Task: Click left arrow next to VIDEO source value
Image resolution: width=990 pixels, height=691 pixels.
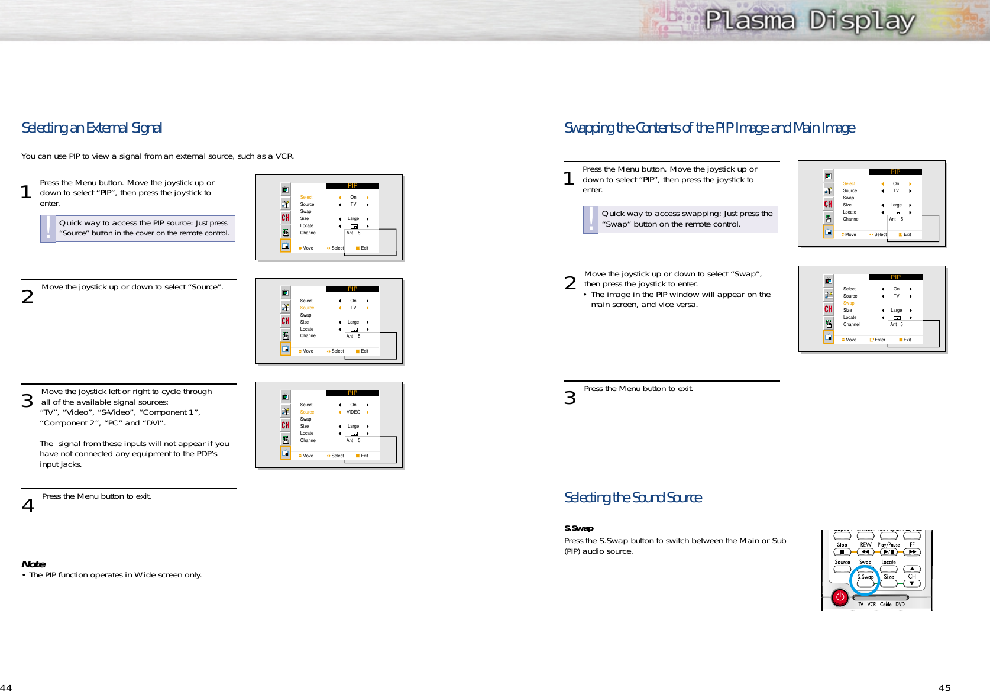Action: click(x=339, y=412)
